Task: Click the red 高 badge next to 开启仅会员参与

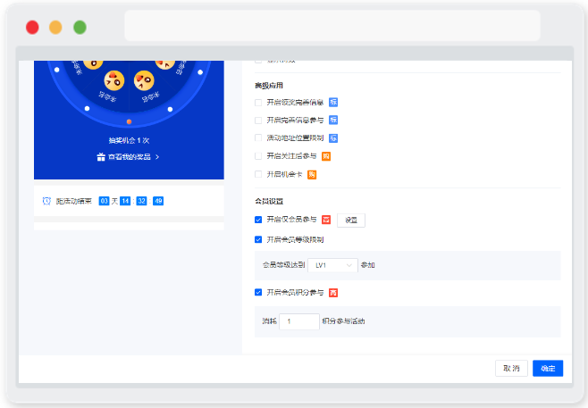Action: (326, 220)
